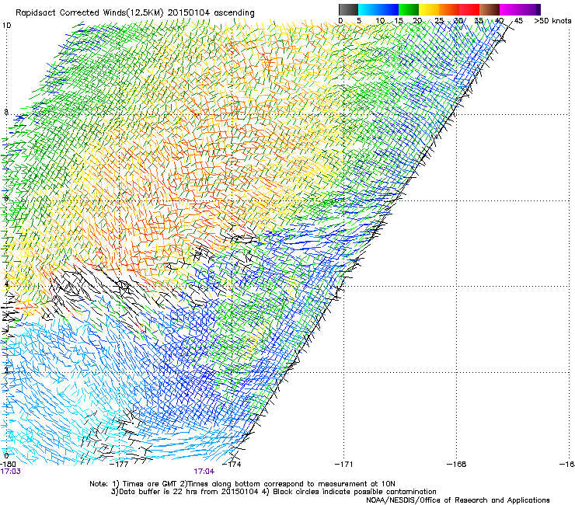Screen dimensions: 575x505
Task: Click the '>50 knots' legend label
Action: (552, 21)
